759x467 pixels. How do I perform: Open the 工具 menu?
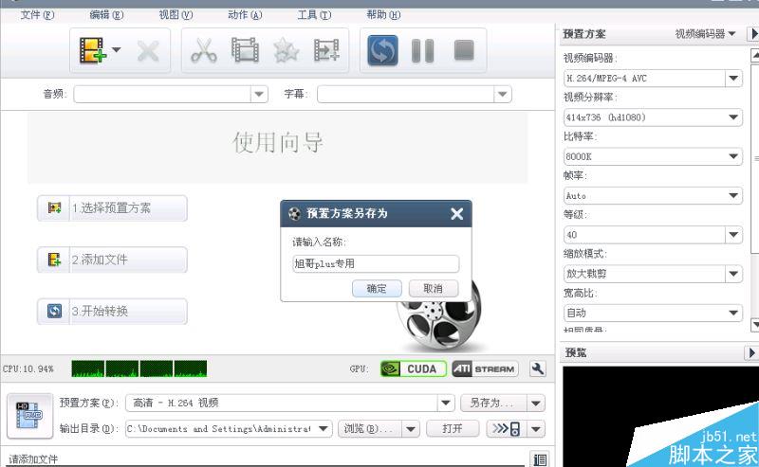click(314, 15)
